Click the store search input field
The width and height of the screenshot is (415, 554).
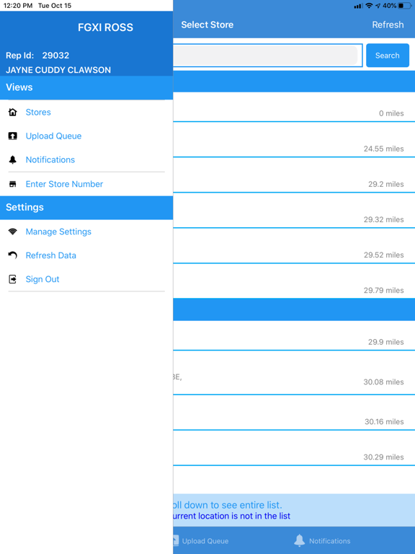pyautogui.click(x=267, y=56)
